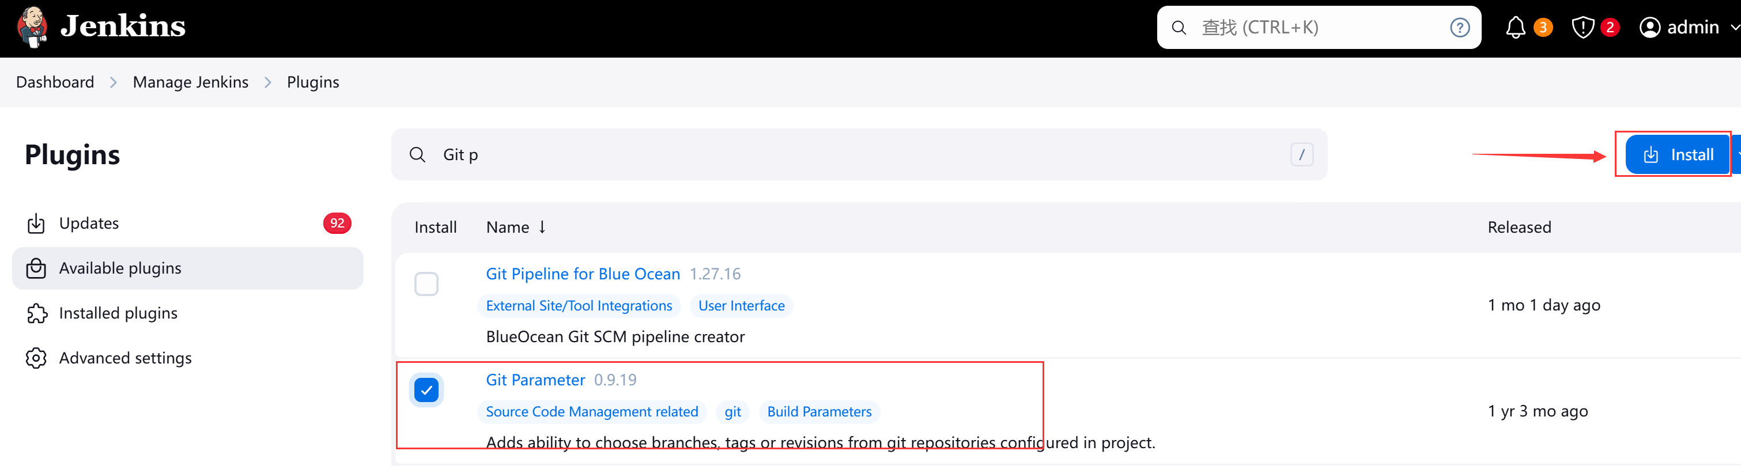Click the Available plugins bag icon
The image size is (1741, 466).
36,268
